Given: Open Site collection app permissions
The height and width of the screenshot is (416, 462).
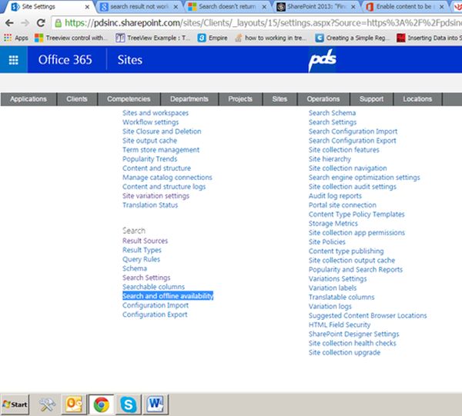Looking at the screenshot, I should (x=357, y=233).
